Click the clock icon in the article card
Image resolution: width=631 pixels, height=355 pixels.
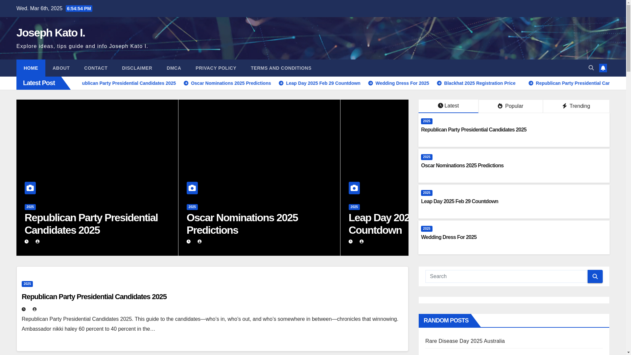pos(24,309)
